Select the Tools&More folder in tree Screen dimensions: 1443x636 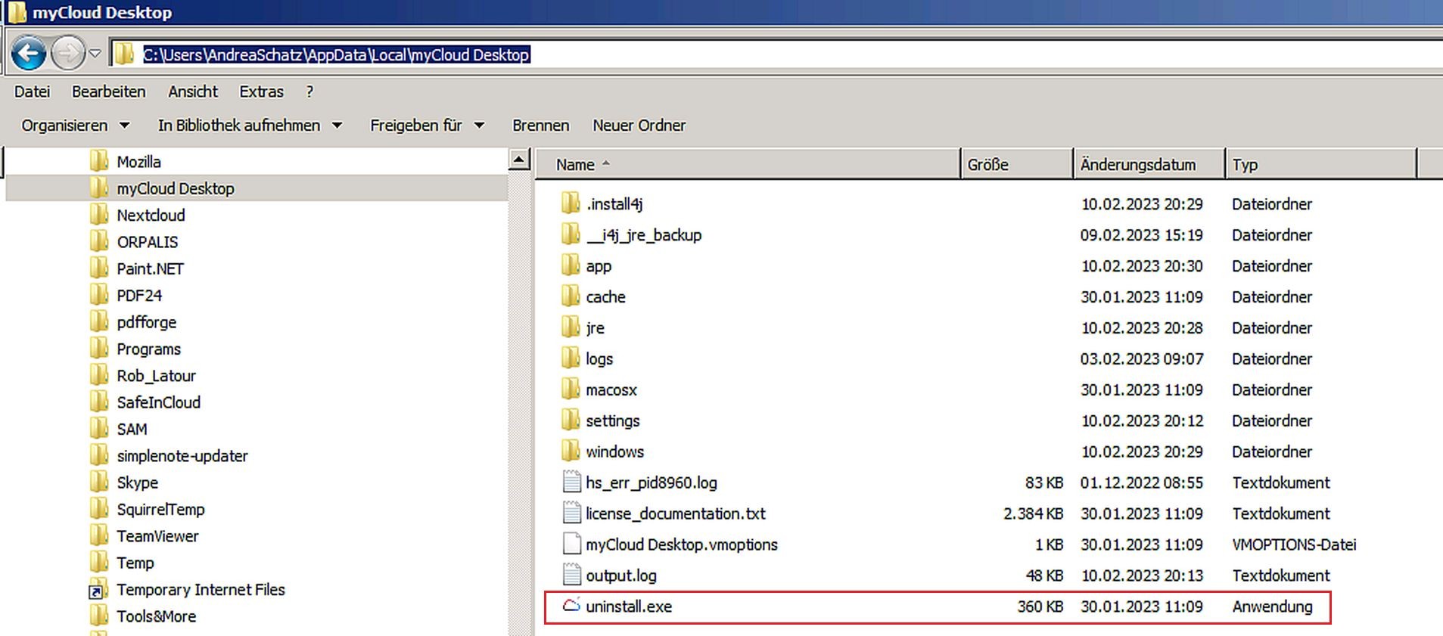(x=157, y=616)
